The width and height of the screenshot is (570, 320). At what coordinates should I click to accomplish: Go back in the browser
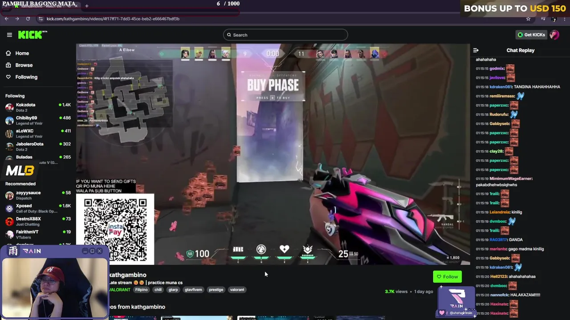point(6,19)
